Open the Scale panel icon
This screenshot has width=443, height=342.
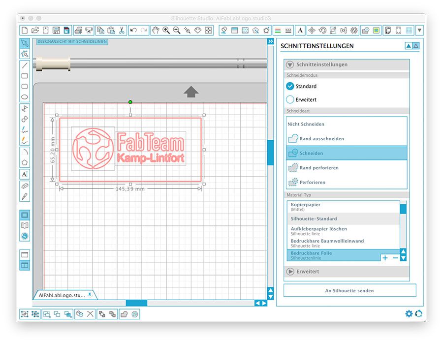coord(333,30)
